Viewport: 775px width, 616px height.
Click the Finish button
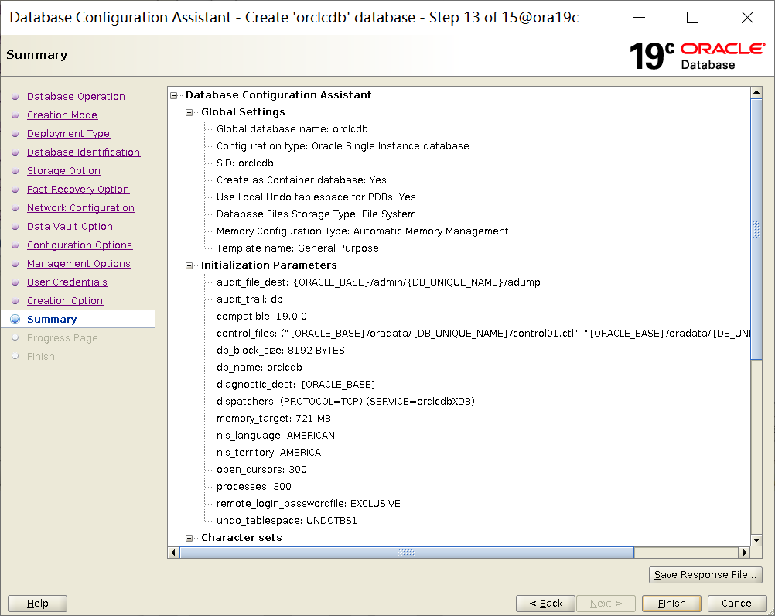point(671,604)
